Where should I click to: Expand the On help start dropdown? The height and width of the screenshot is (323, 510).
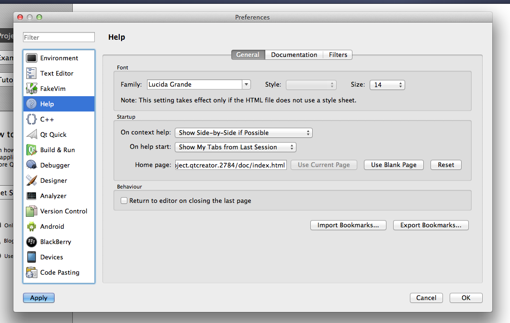point(235,147)
